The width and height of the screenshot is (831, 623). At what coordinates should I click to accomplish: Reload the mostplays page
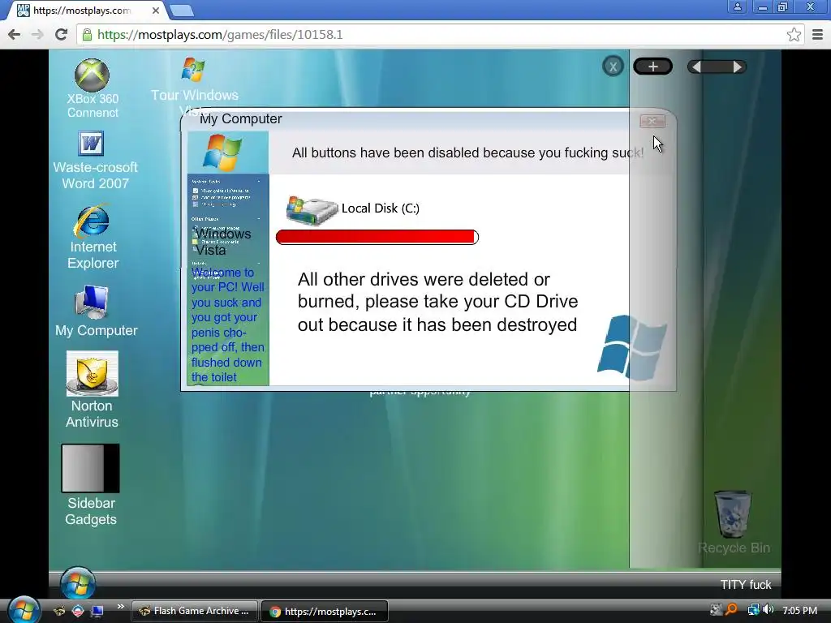coord(62,34)
